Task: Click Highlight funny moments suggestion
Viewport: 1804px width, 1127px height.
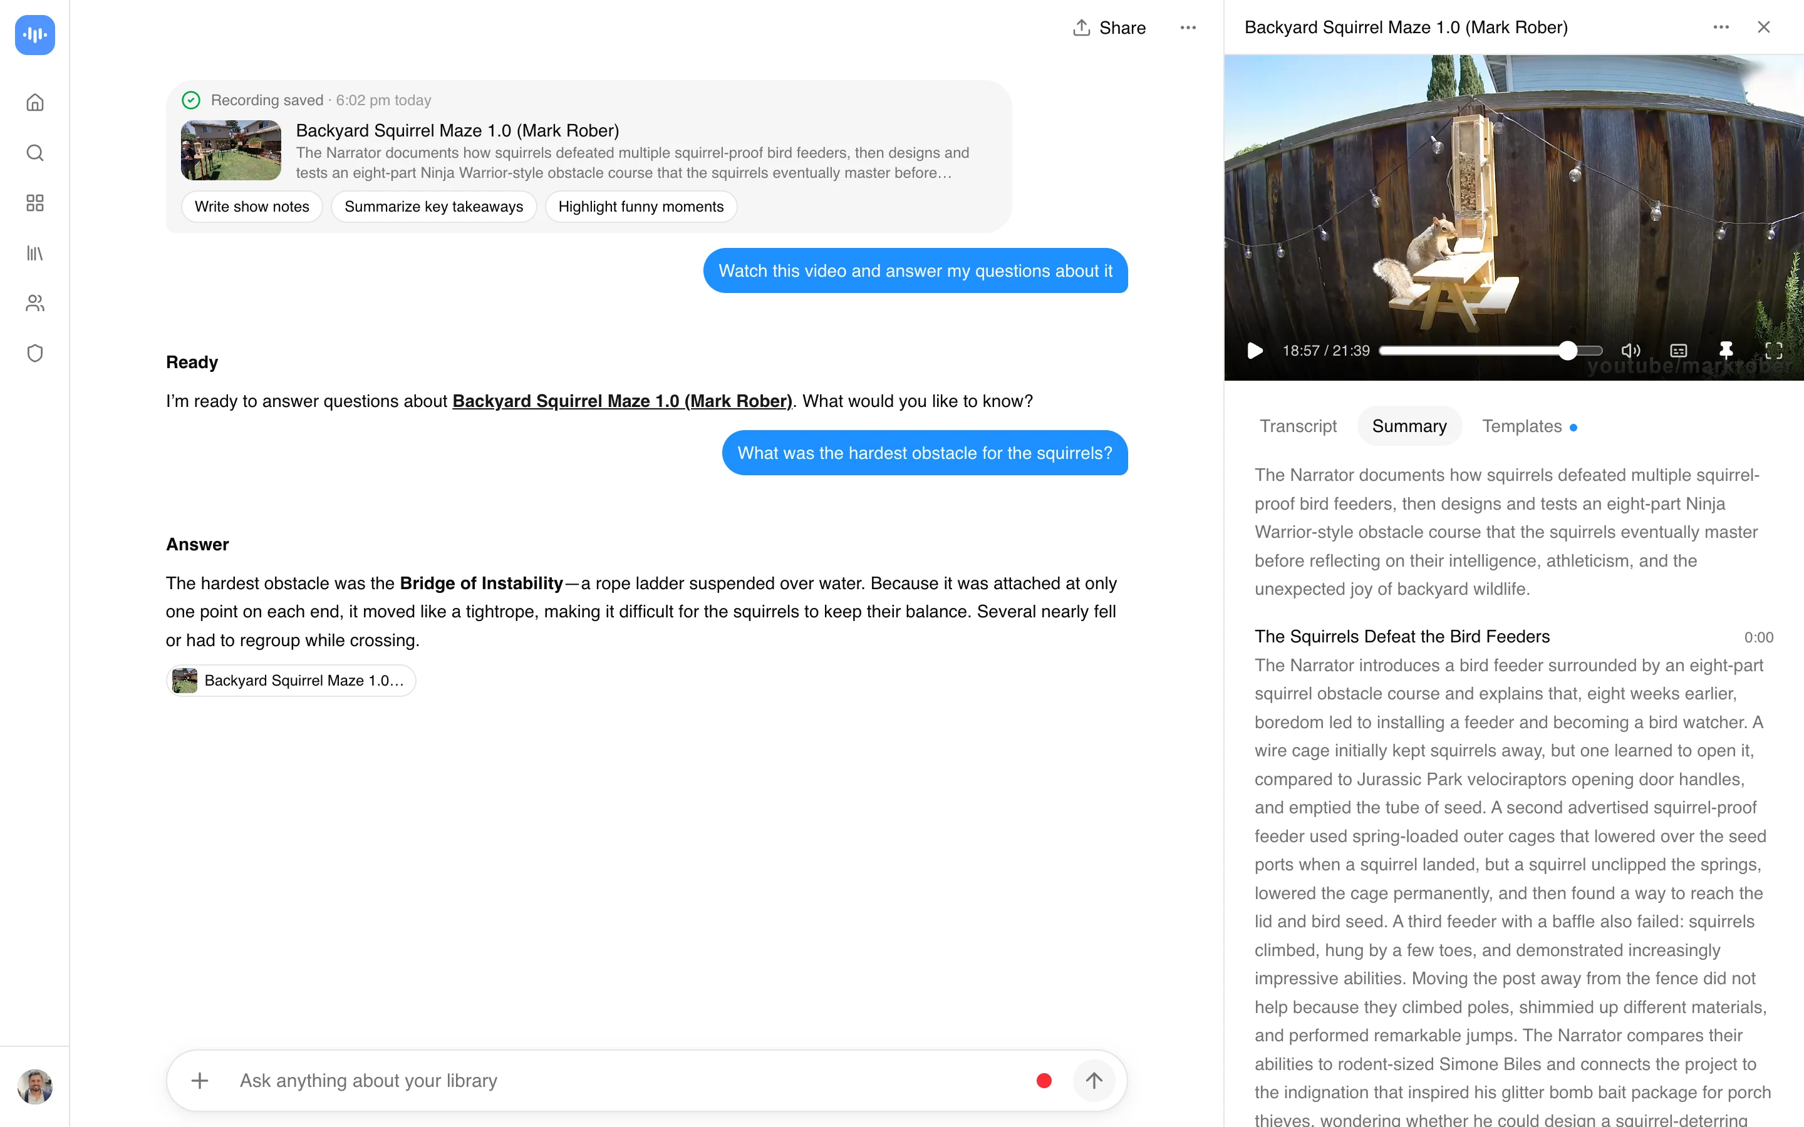Action: (641, 207)
